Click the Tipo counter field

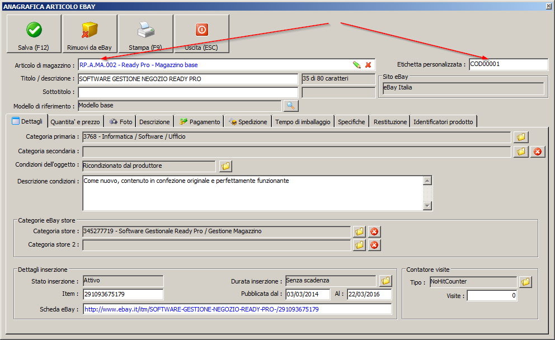(473, 282)
